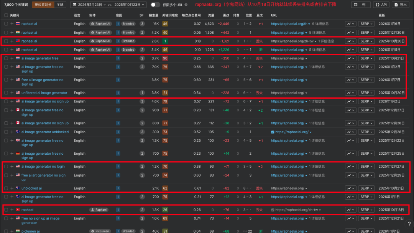
Task: Open SERP dropdown for unblocked ai row
Action: click(x=366, y=188)
